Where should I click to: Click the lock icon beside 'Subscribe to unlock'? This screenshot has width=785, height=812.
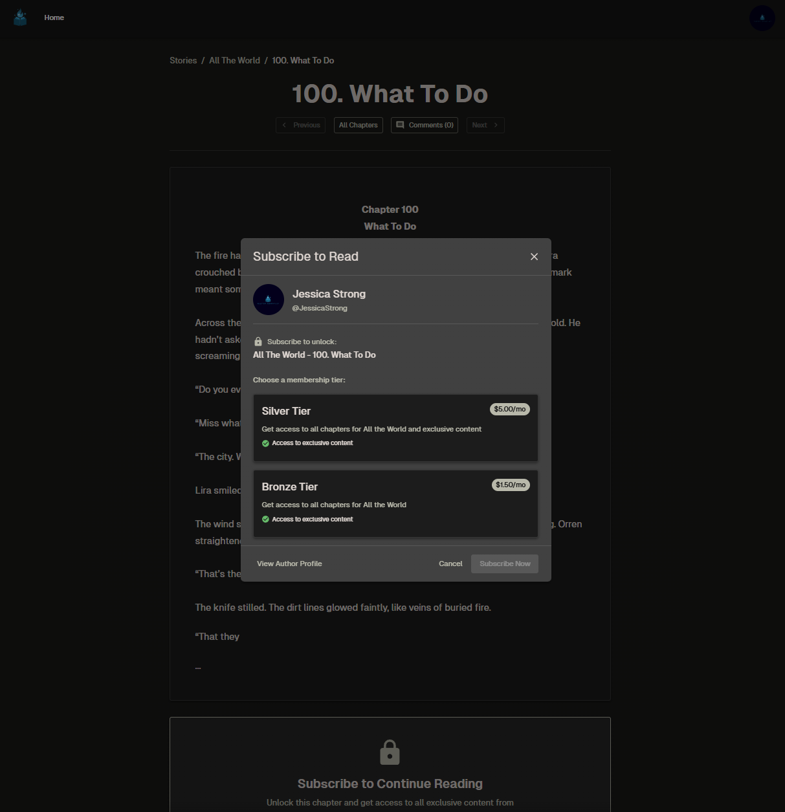(x=258, y=341)
